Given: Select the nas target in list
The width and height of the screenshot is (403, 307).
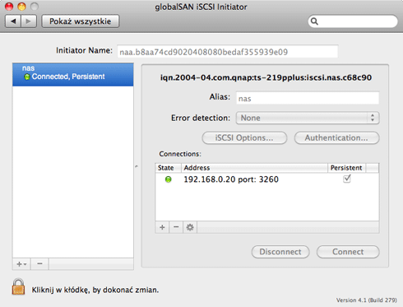Looking at the screenshot, I should click(x=73, y=74).
